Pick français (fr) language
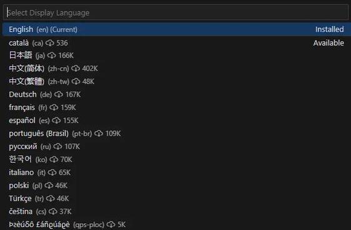Image resolution: width=351 pixels, height=230 pixels. coord(177,107)
